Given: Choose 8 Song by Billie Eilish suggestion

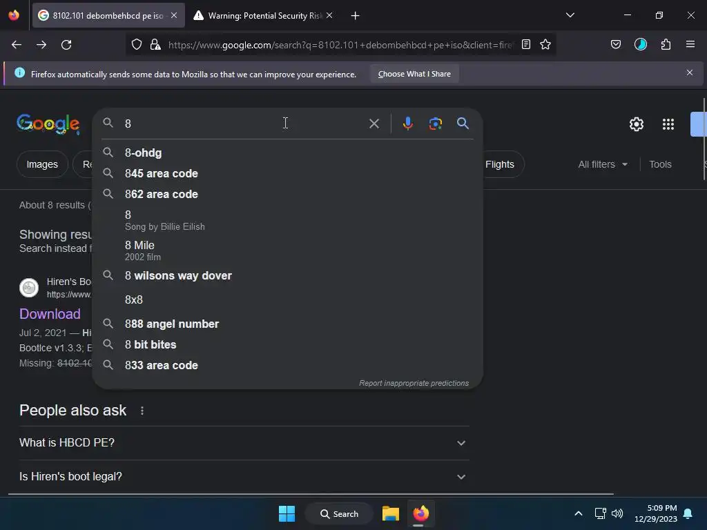Looking at the screenshot, I should pos(288,220).
